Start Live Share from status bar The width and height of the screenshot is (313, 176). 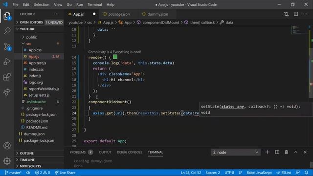pyautogui.click(x=65, y=173)
